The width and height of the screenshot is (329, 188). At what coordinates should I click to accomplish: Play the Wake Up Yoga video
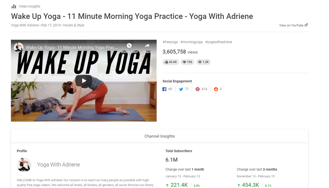(84, 81)
